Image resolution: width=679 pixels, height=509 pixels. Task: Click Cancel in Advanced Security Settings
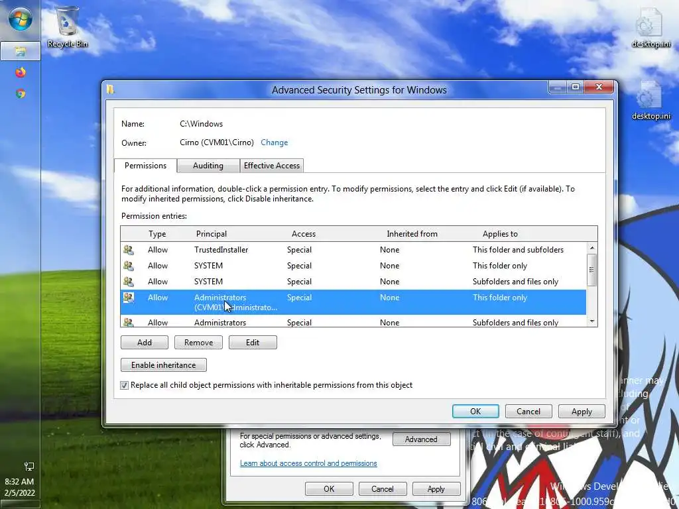[528, 411]
